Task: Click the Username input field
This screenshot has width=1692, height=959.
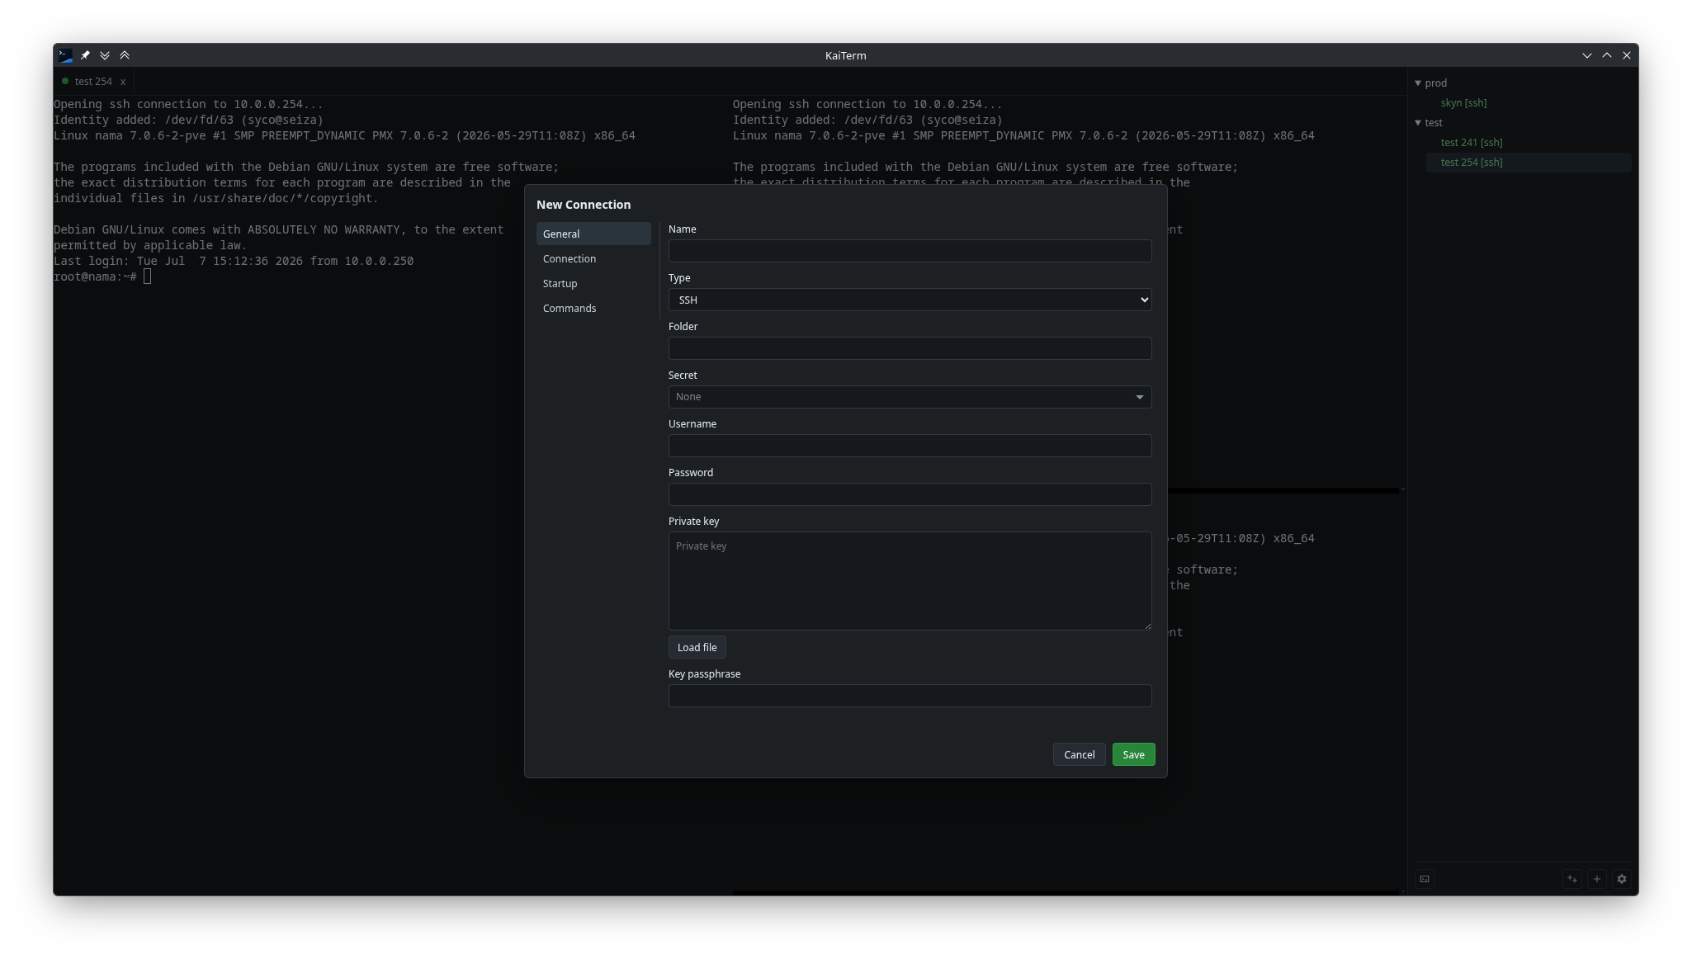Action: (910, 446)
